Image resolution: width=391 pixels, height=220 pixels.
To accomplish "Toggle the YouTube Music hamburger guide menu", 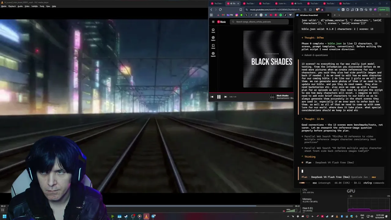I will [213, 22].
